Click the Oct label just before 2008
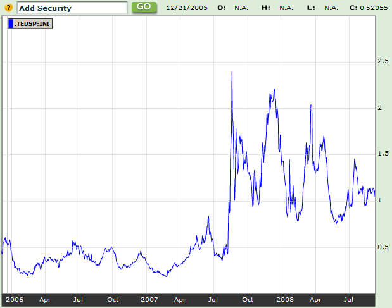 pyautogui.click(x=248, y=299)
